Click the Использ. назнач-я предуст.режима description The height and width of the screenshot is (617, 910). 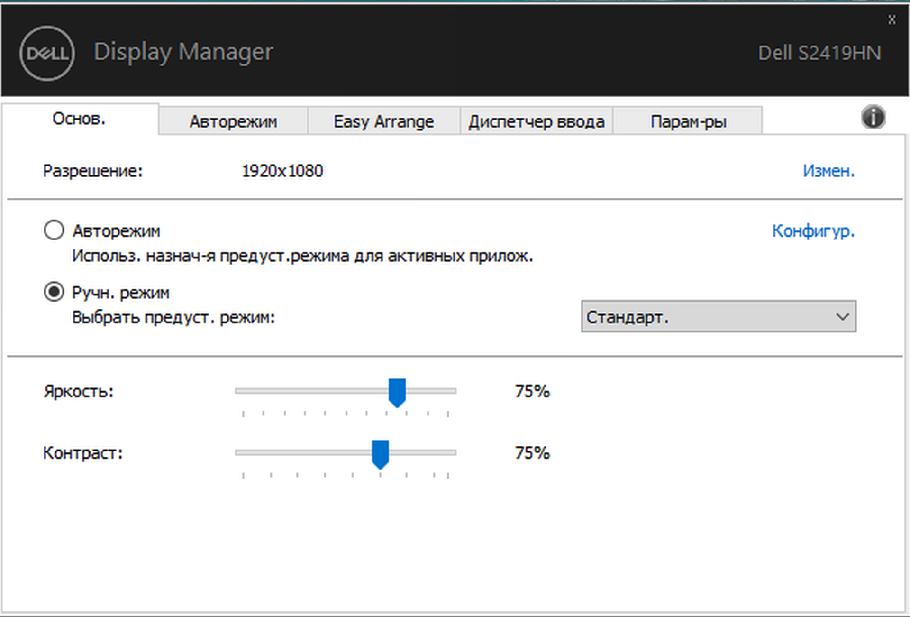point(302,256)
